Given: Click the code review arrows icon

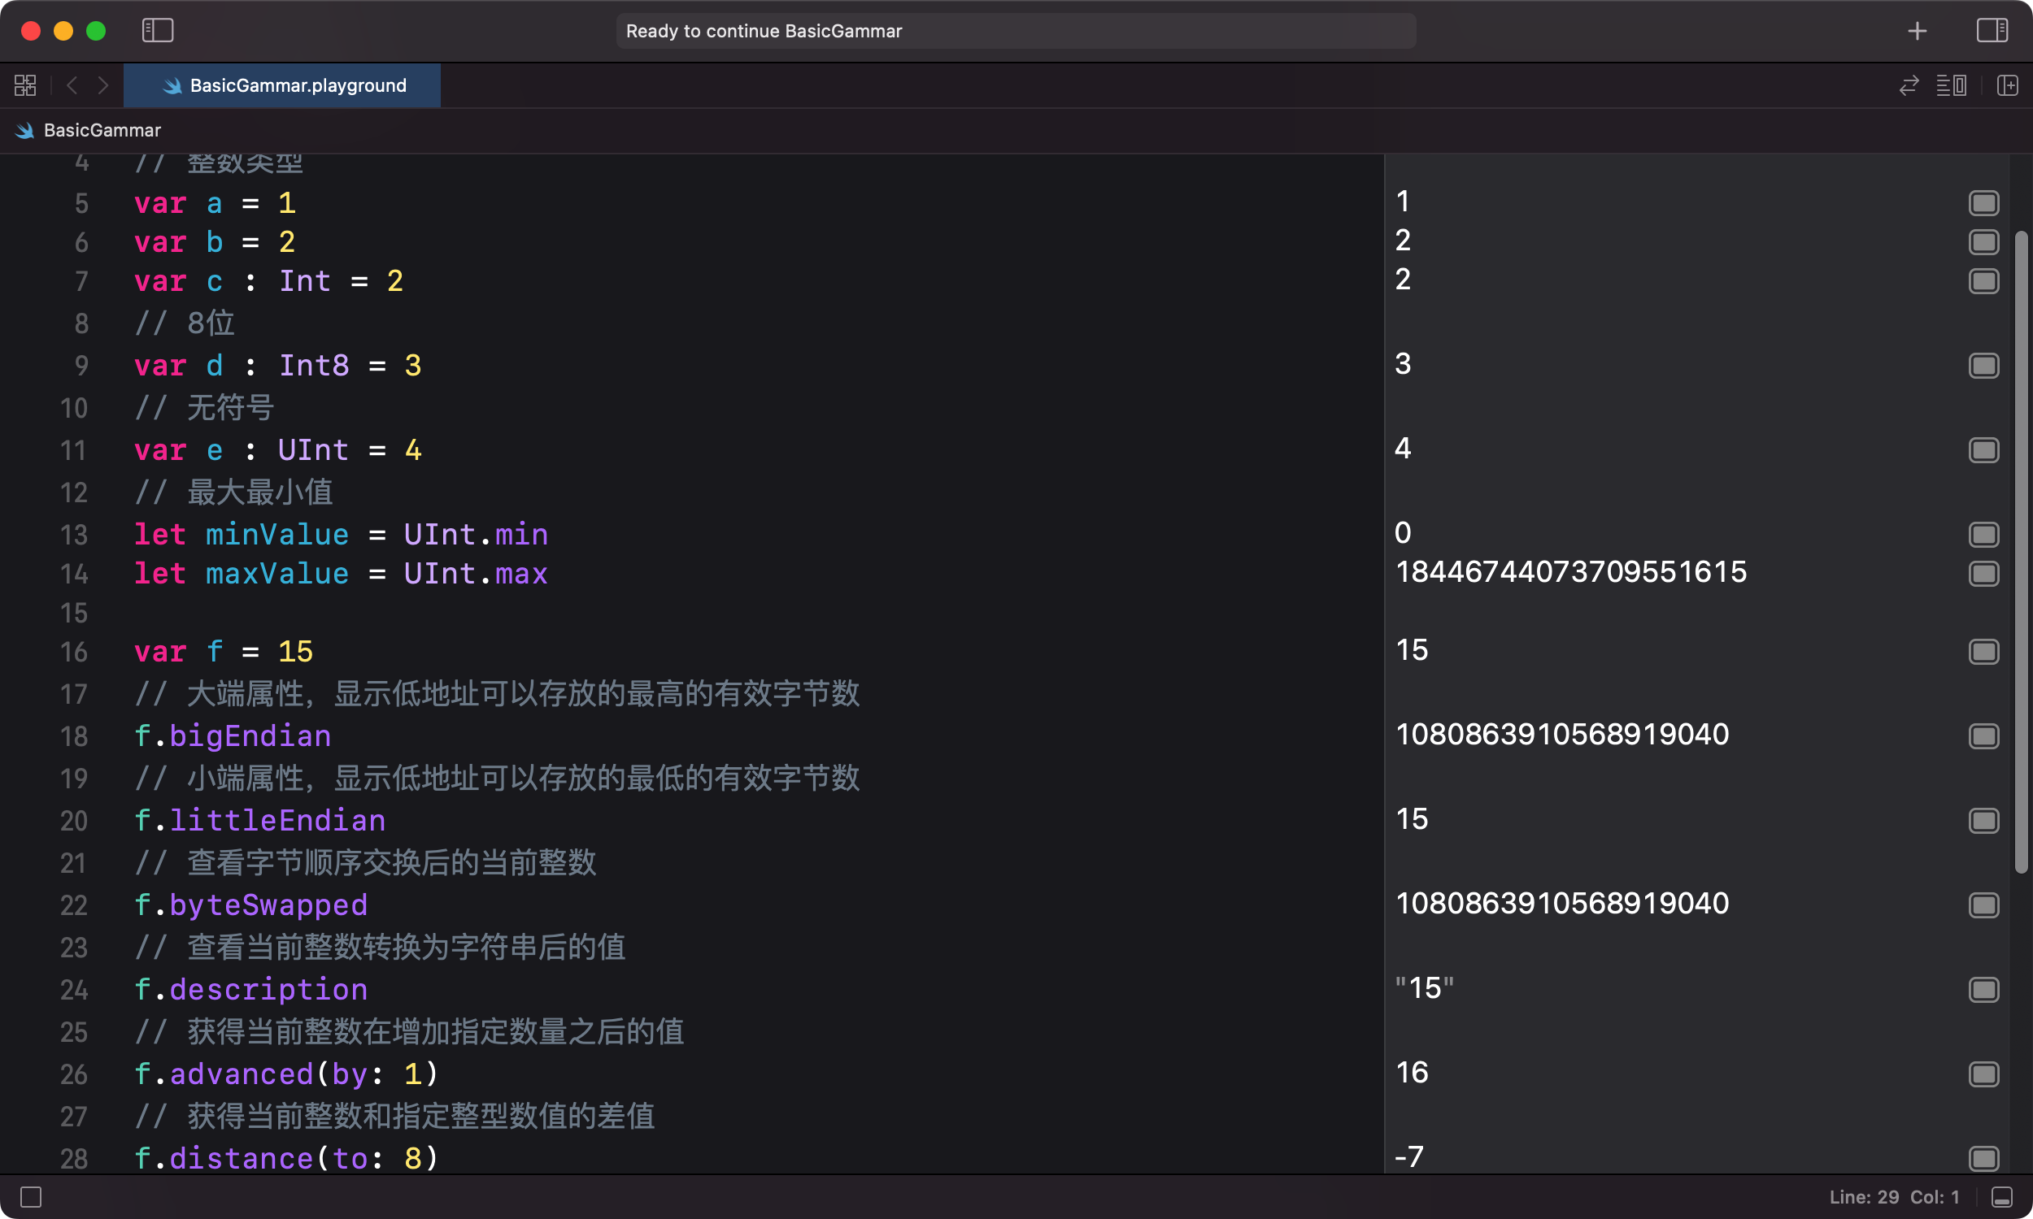Looking at the screenshot, I should pos(1909,85).
